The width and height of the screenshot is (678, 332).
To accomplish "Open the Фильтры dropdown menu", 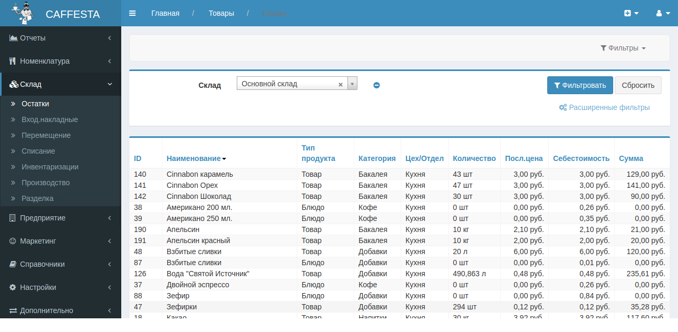I will pyautogui.click(x=623, y=48).
